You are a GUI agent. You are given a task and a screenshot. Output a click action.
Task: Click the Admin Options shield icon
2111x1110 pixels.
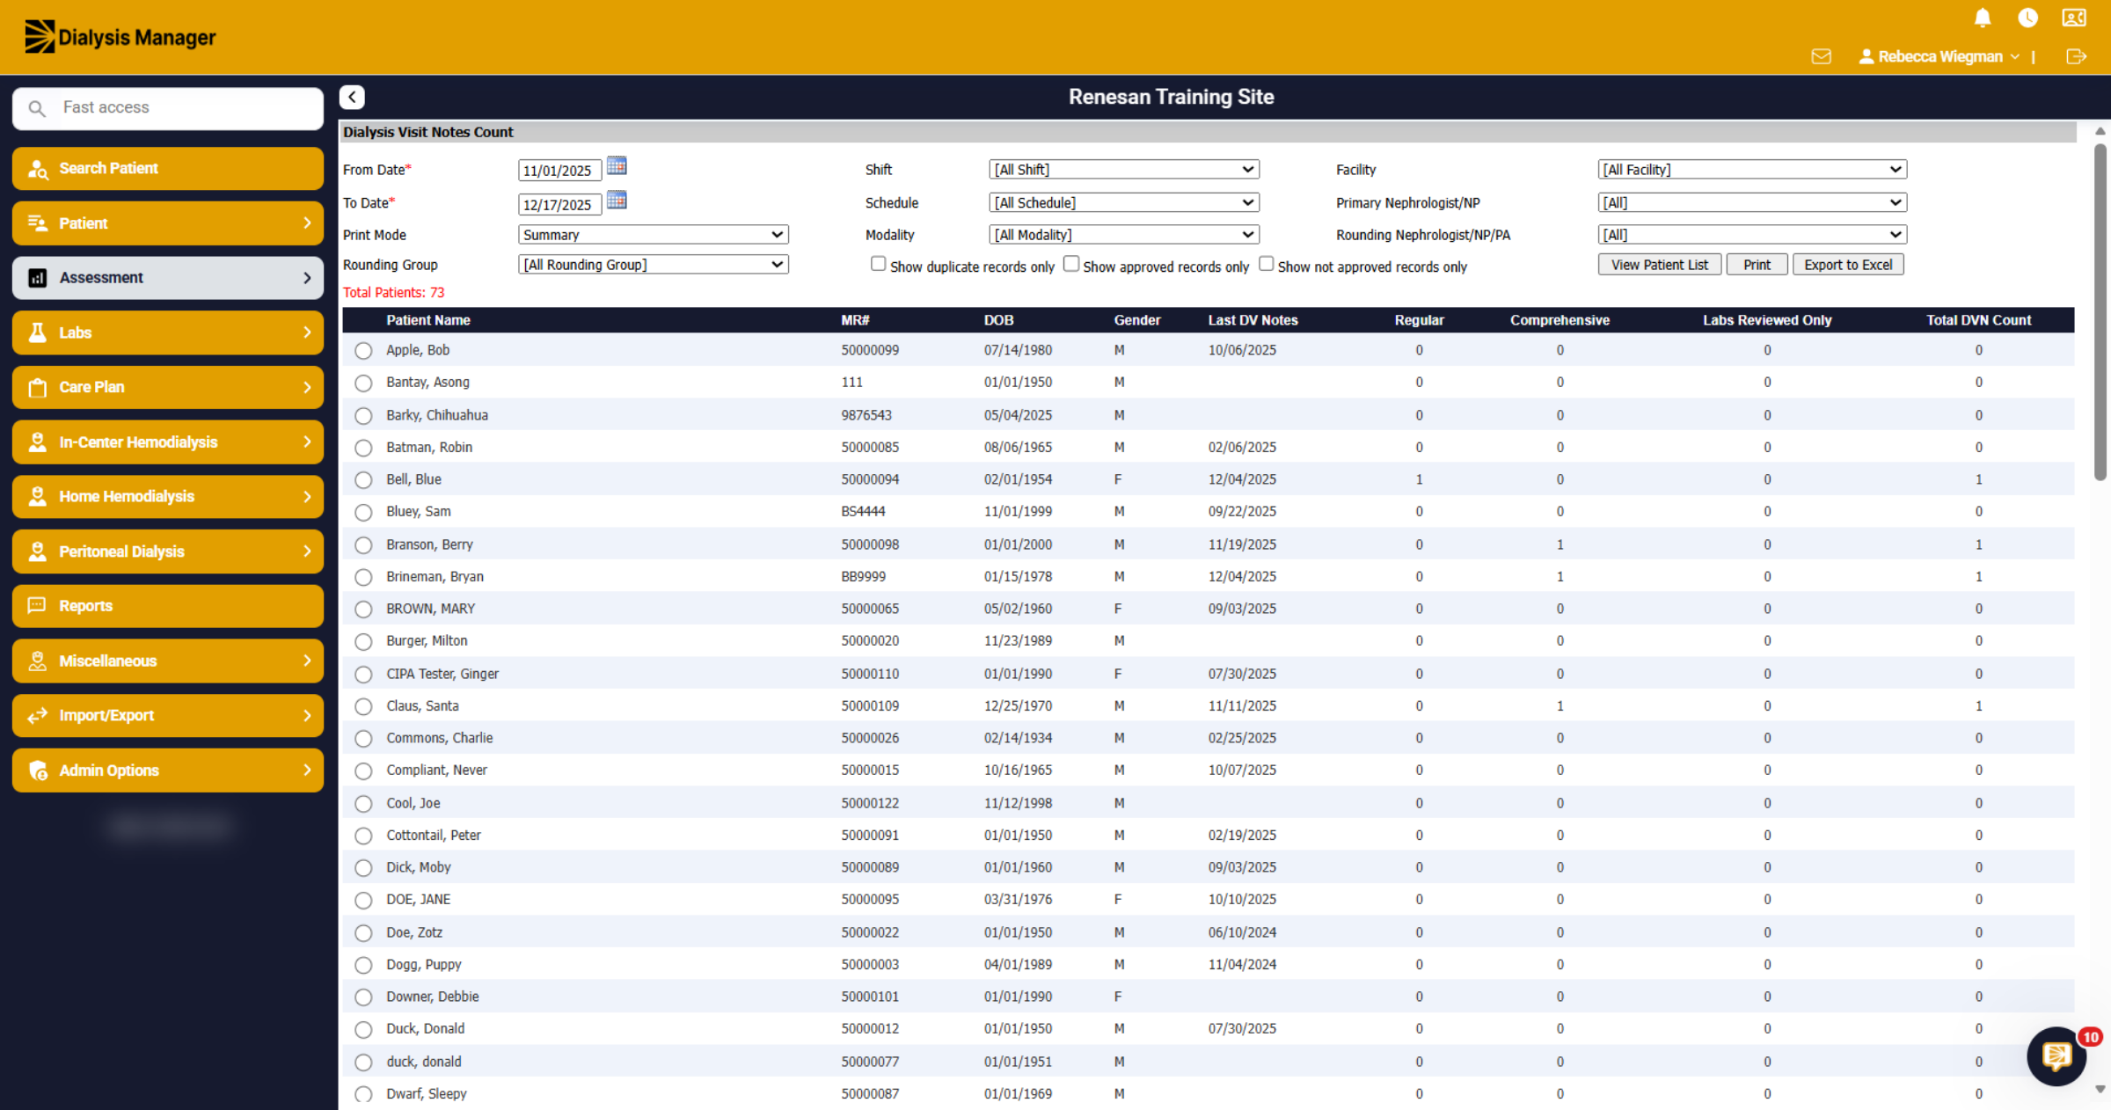pyautogui.click(x=38, y=770)
